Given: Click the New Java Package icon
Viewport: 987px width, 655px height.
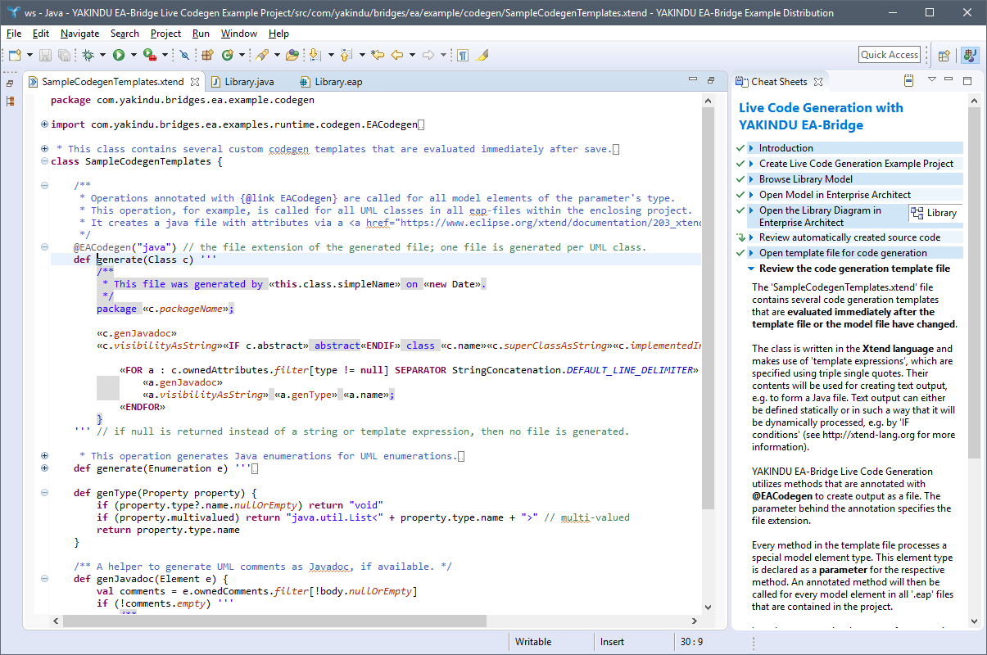Looking at the screenshot, I should tap(207, 55).
